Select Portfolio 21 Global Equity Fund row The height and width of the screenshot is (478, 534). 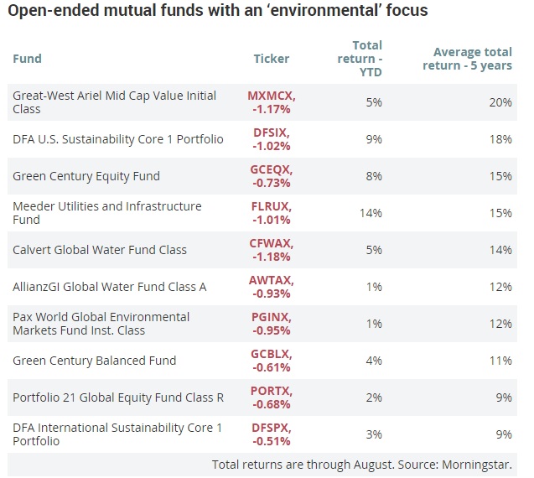tap(117, 397)
